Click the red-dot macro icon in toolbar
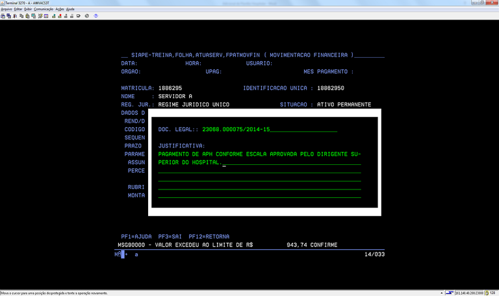The width and height of the screenshot is (499, 296). (59, 16)
